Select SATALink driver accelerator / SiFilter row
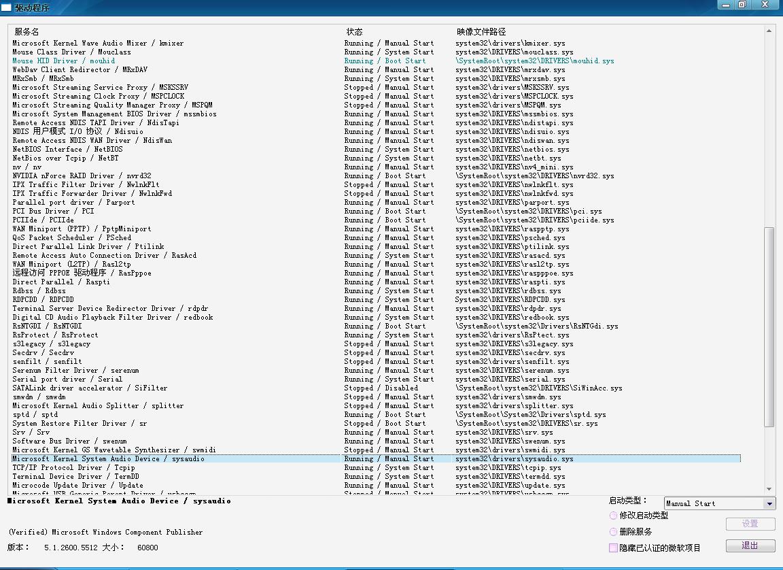 (376, 388)
